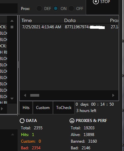Click the proxies Bad 2146 value
The height and width of the screenshot is (151, 124).
click(x=86, y=148)
